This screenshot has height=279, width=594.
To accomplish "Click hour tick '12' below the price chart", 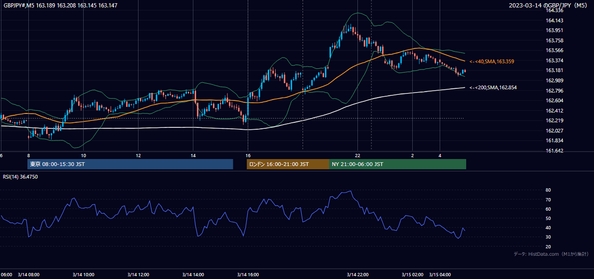I will (x=139, y=155).
